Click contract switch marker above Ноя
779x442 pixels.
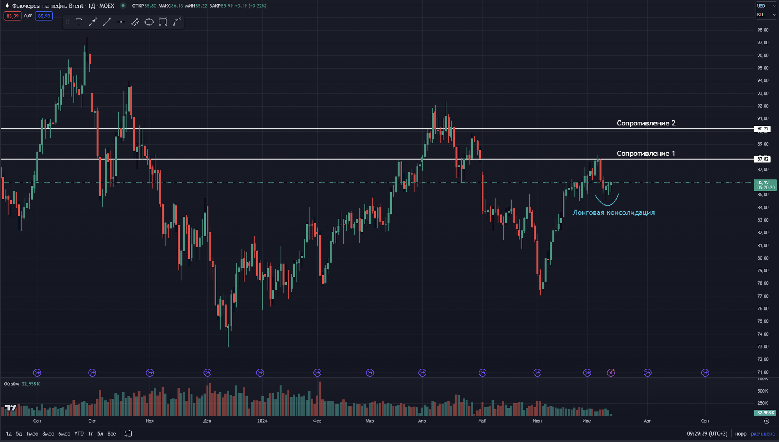(x=150, y=373)
